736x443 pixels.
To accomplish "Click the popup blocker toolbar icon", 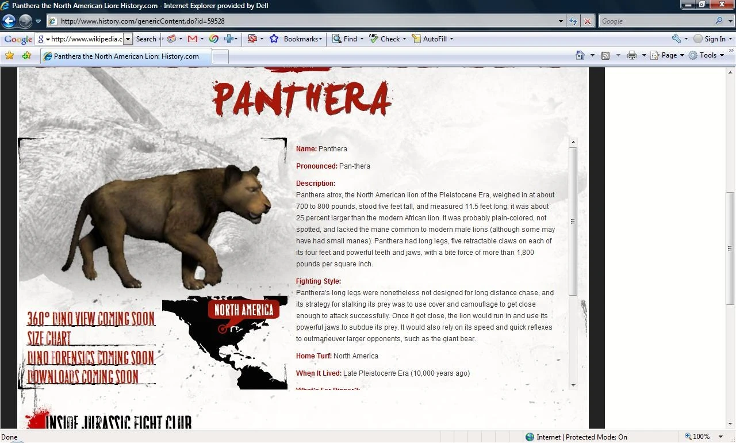I will 252,39.
